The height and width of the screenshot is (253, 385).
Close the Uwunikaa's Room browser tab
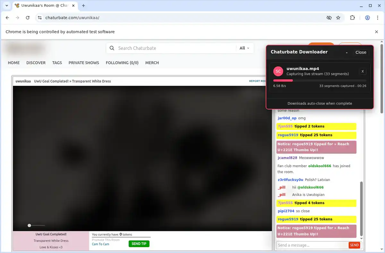point(73,5)
